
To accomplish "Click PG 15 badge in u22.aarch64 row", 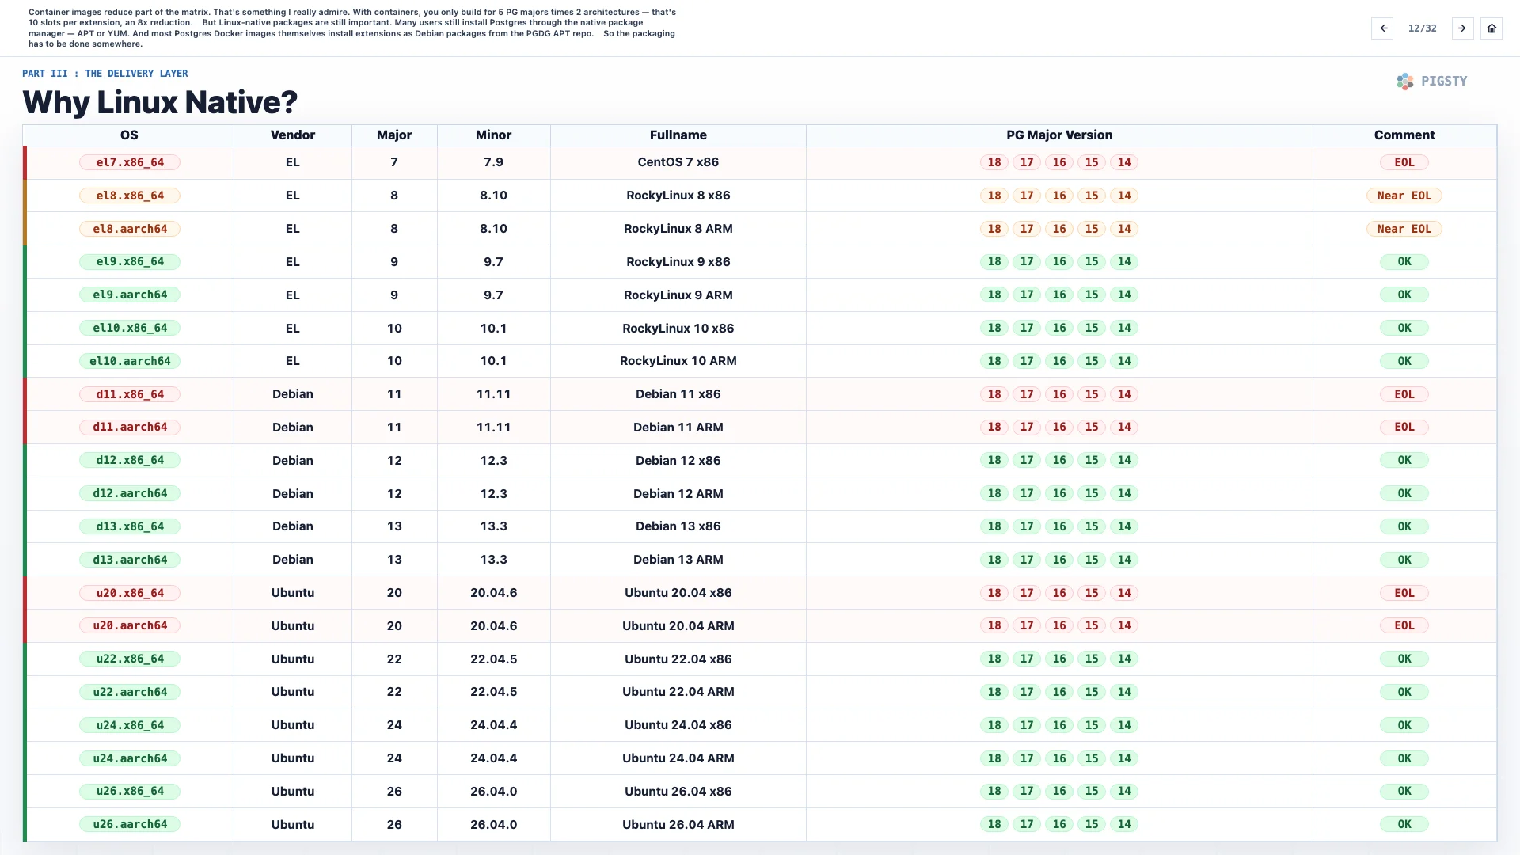I will tap(1092, 692).
